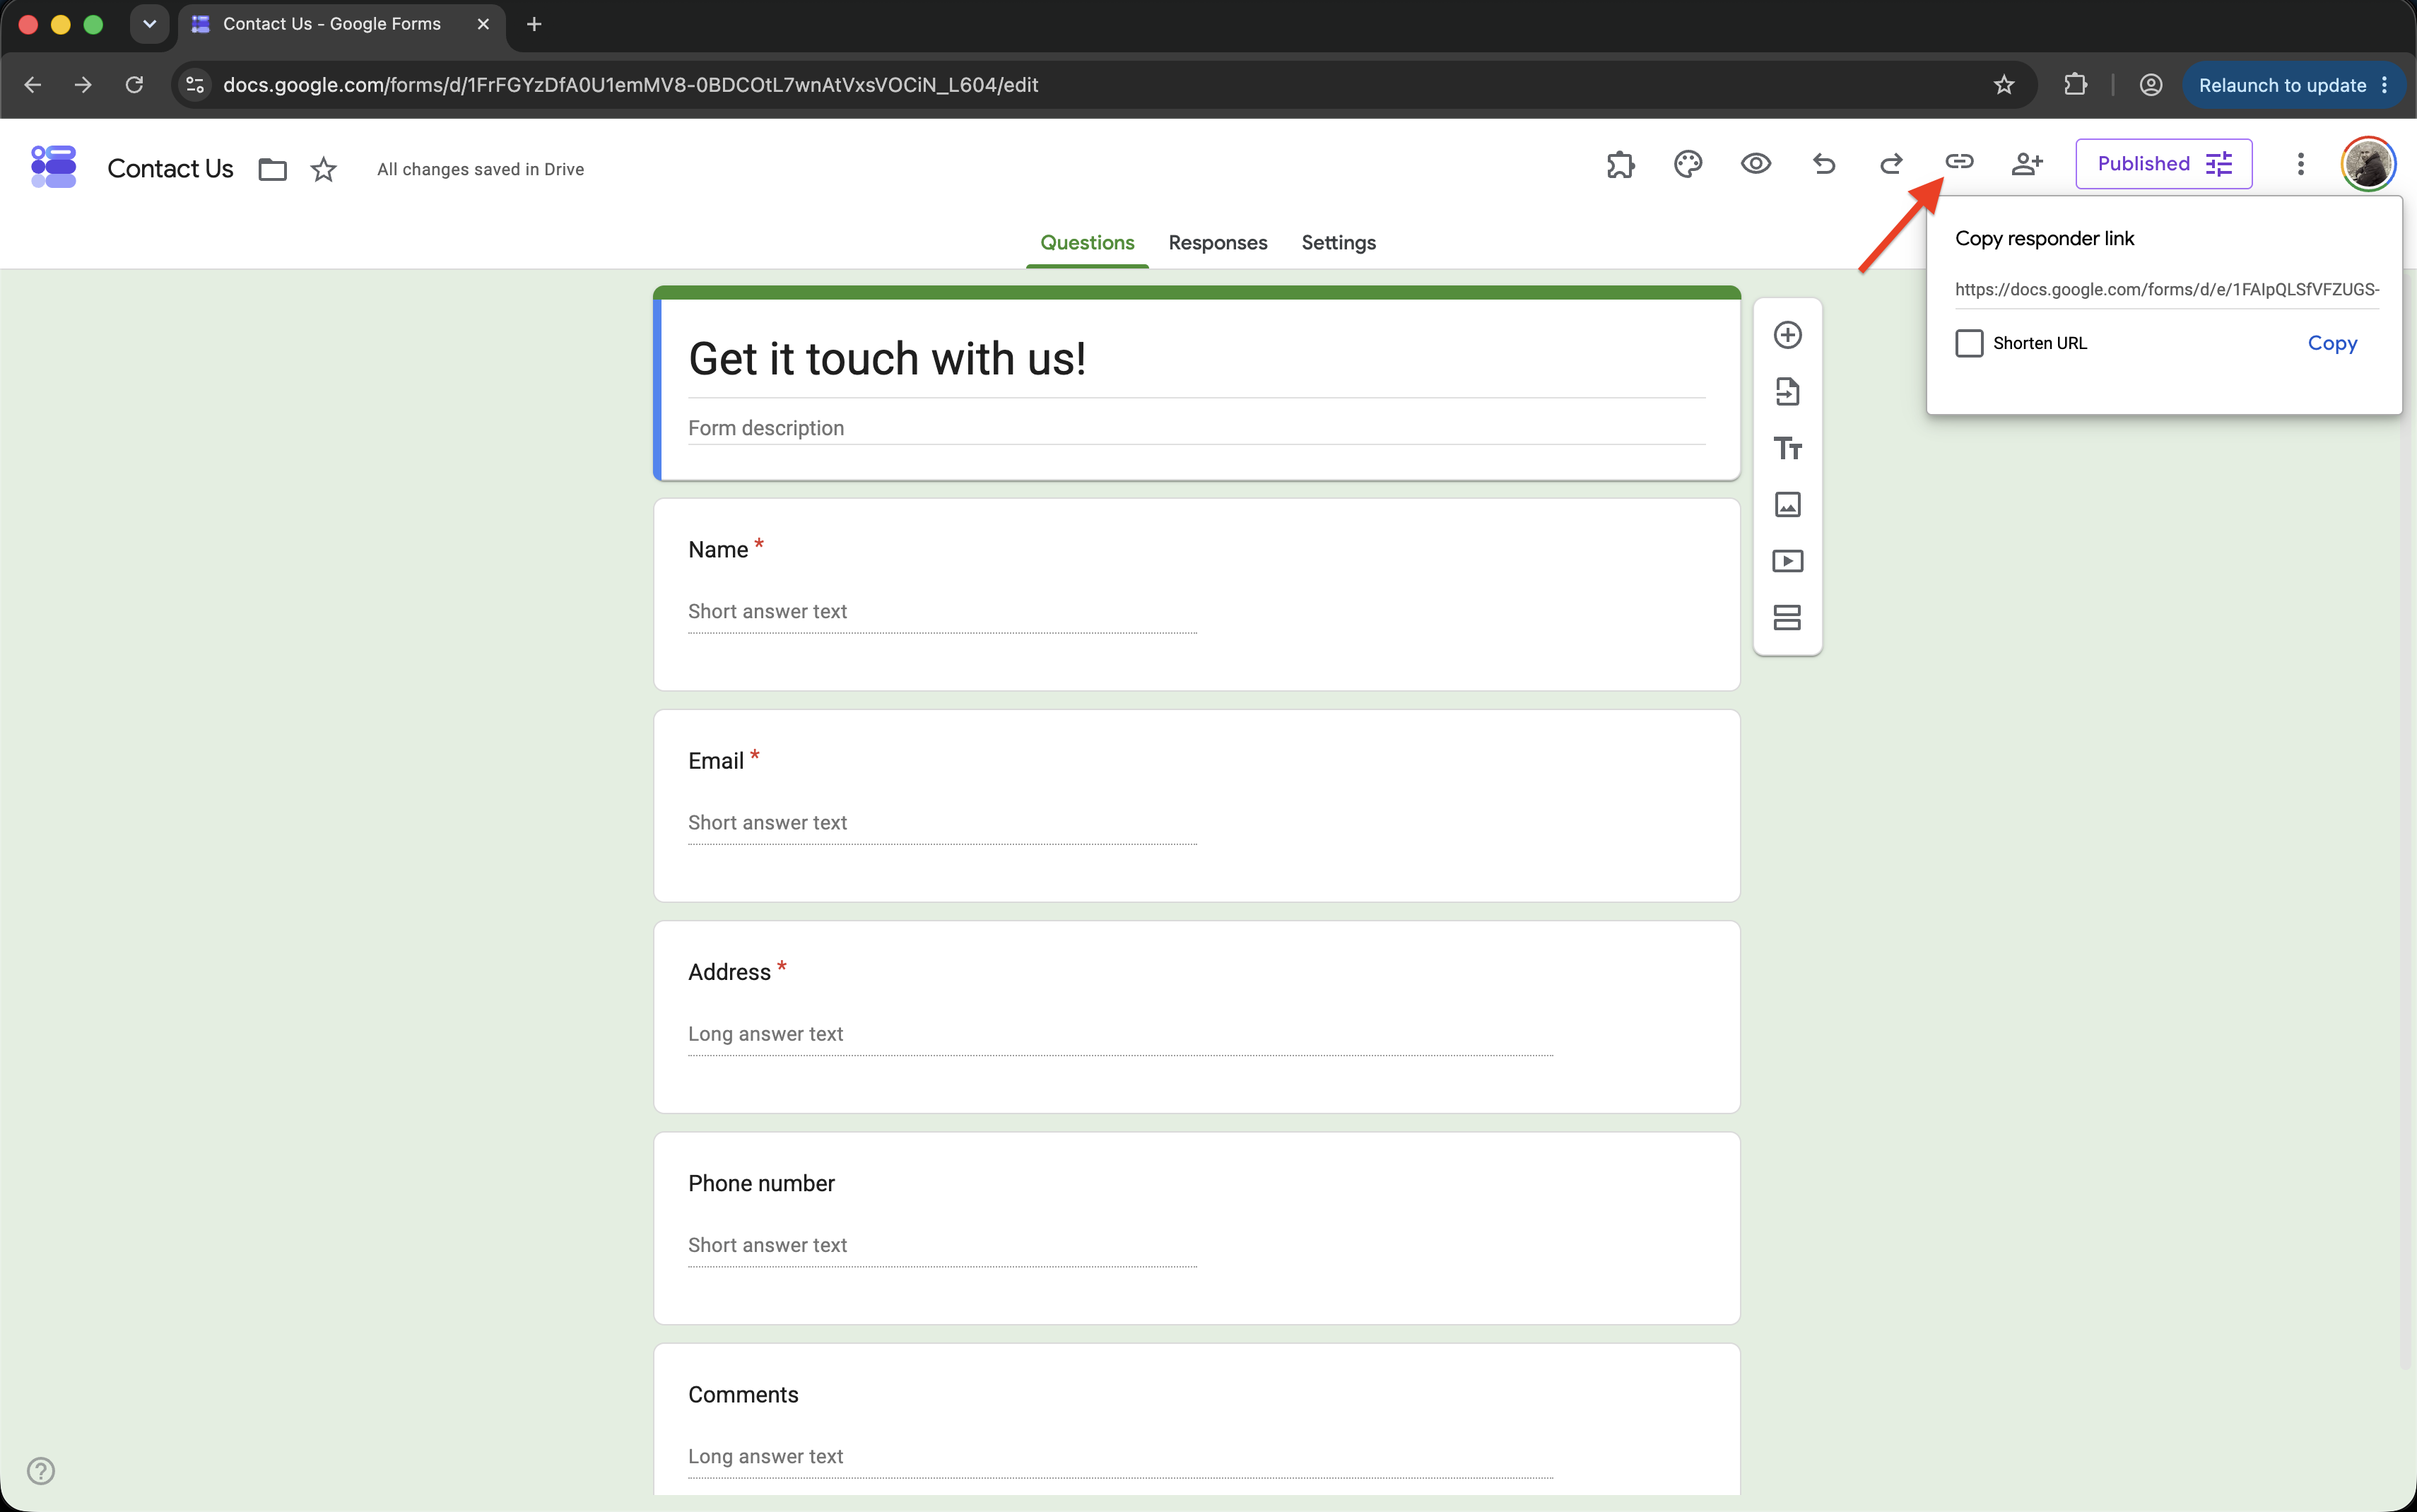Open the add-ons puzzle icon
The image size is (2417, 1512).
(x=1620, y=164)
